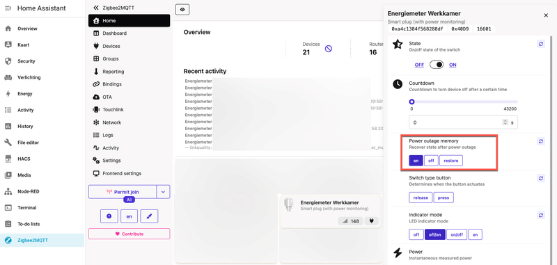Select Home in Zigbee2MQTT menu

[x=130, y=21]
